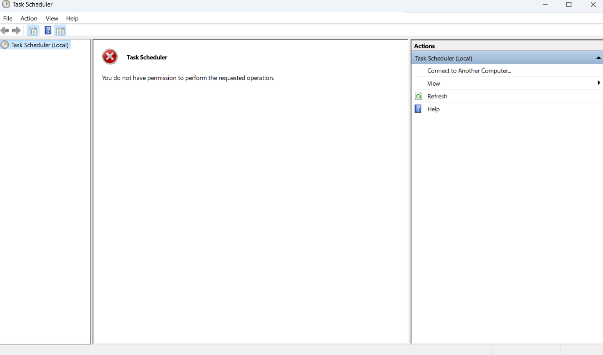603x355 pixels.
Task: Click Connect to Another Computer
Action: (469, 71)
